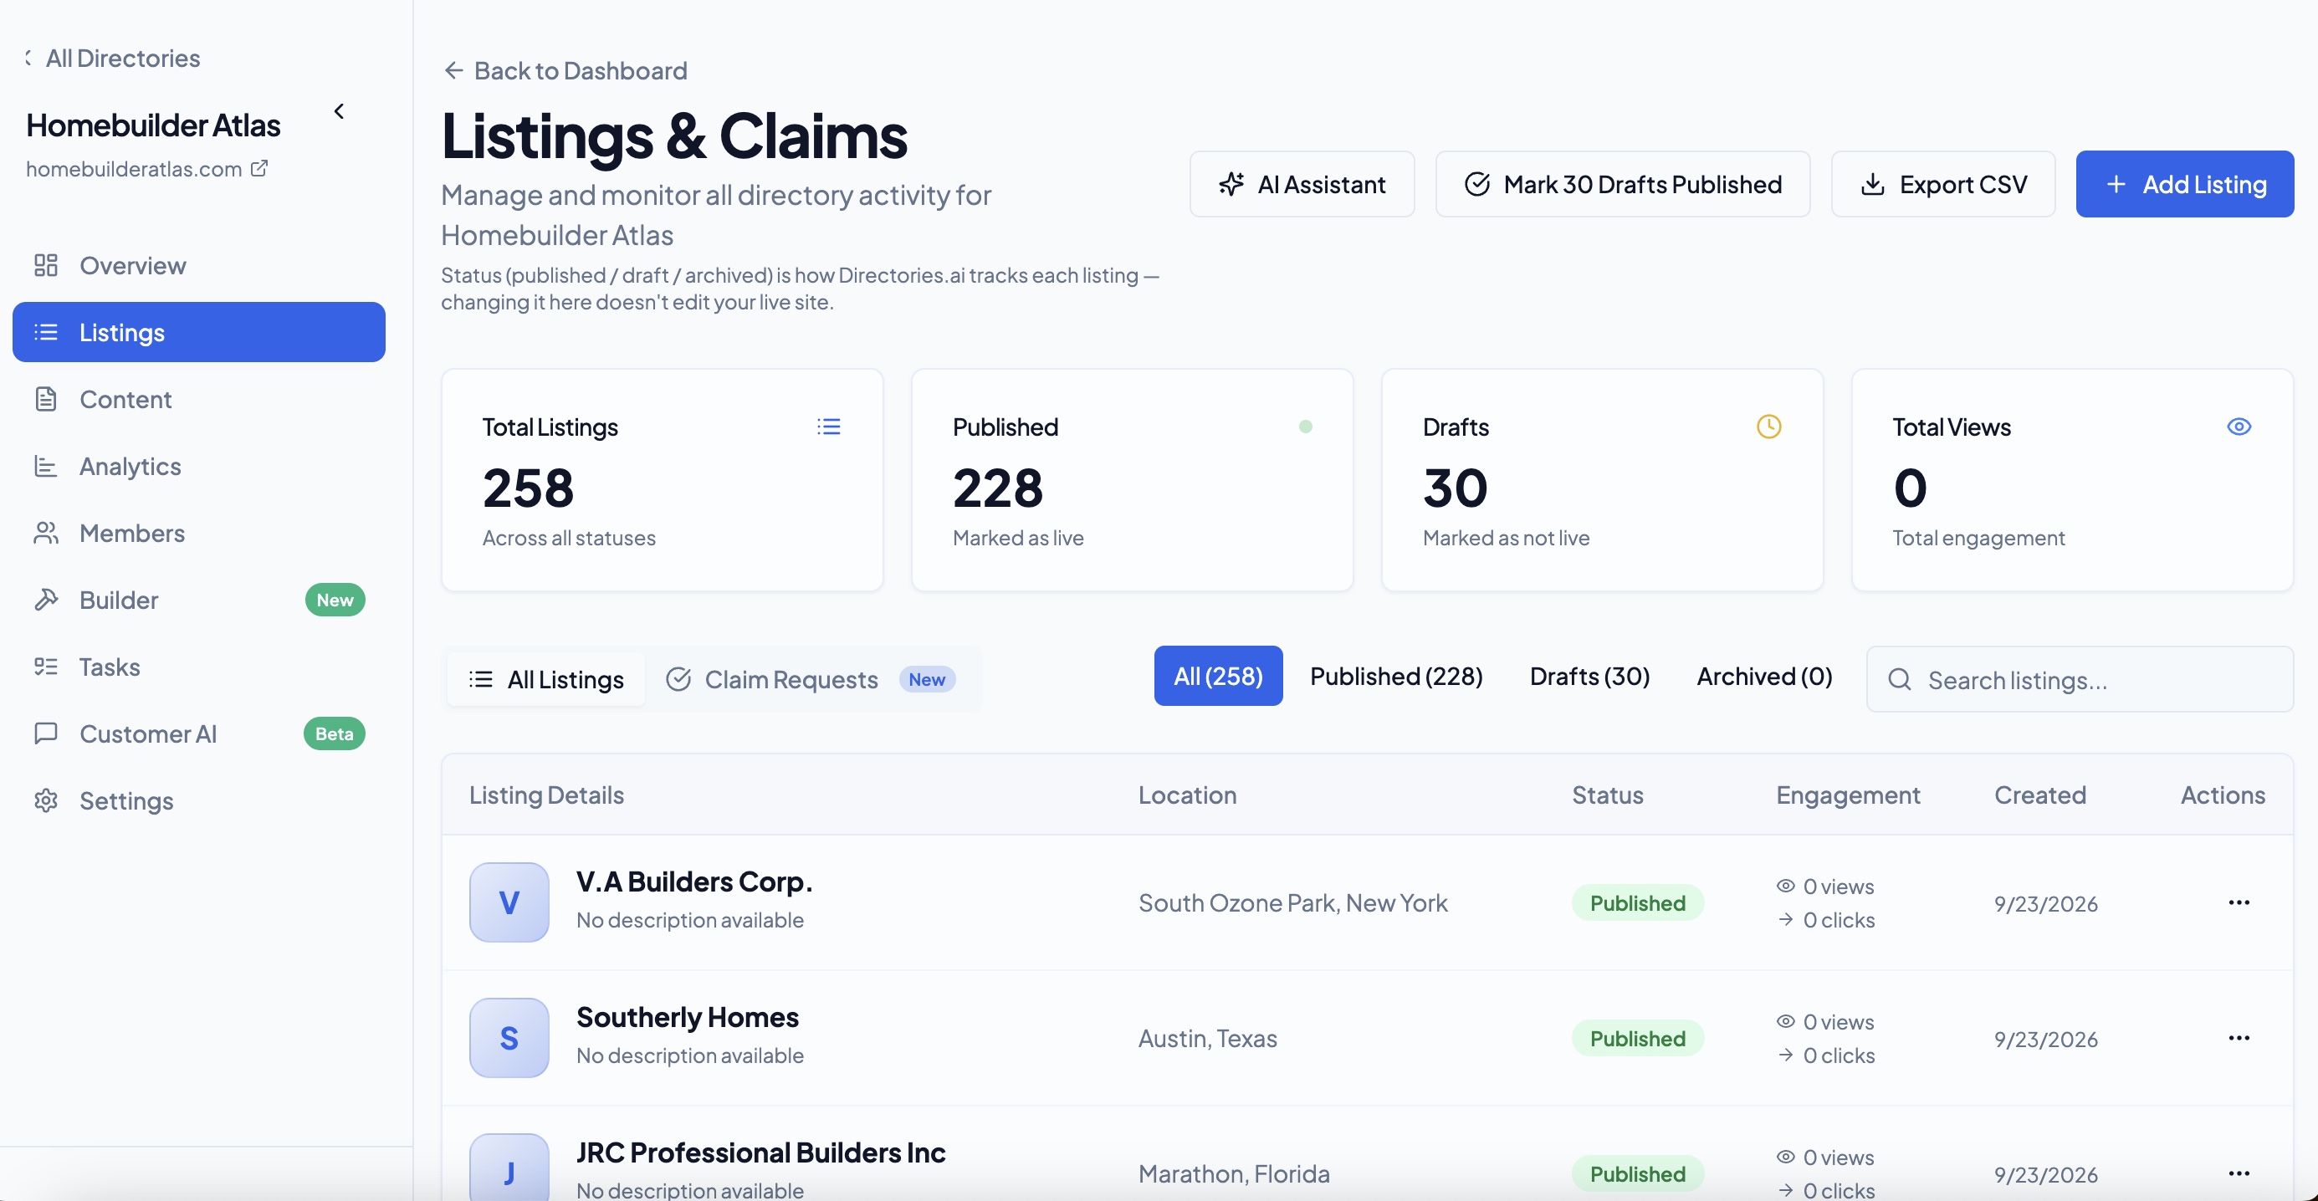The image size is (2318, 1201).
Task: Filter by Drafts (30)
Action: (1590, 676)
